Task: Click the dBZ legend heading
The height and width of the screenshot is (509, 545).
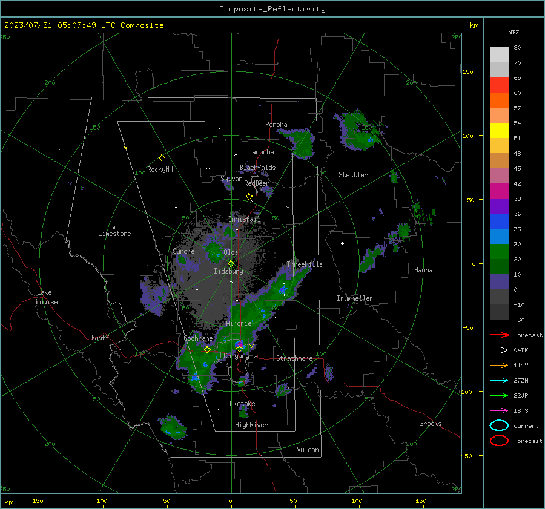Action: 514,33
